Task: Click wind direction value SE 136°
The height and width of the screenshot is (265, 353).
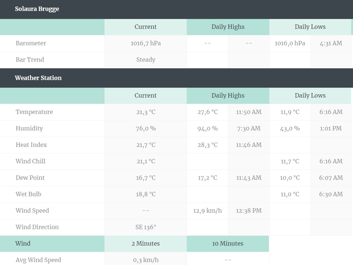Action: tap(146, 227)
